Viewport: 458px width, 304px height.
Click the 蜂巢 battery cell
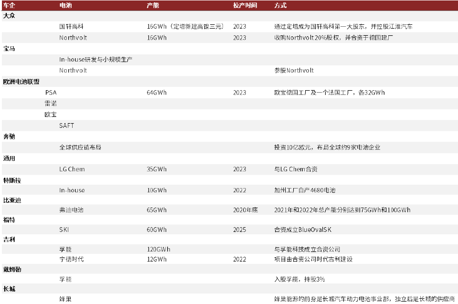click(x=65, y=299)
